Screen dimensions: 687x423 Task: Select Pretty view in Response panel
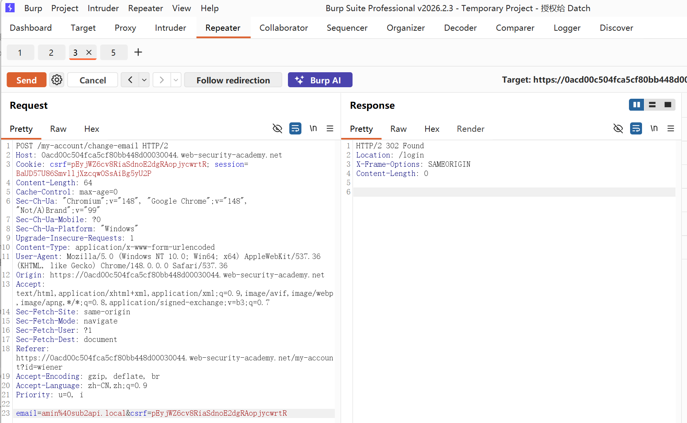361,129
